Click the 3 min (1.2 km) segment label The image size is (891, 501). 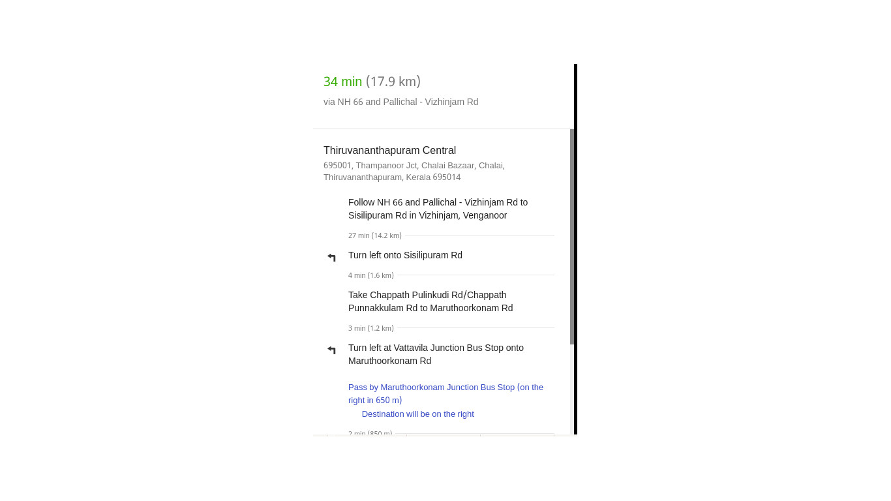[370, 328]
